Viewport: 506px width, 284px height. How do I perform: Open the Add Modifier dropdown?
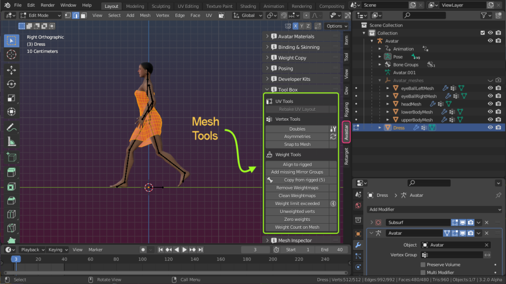(434, 209)
